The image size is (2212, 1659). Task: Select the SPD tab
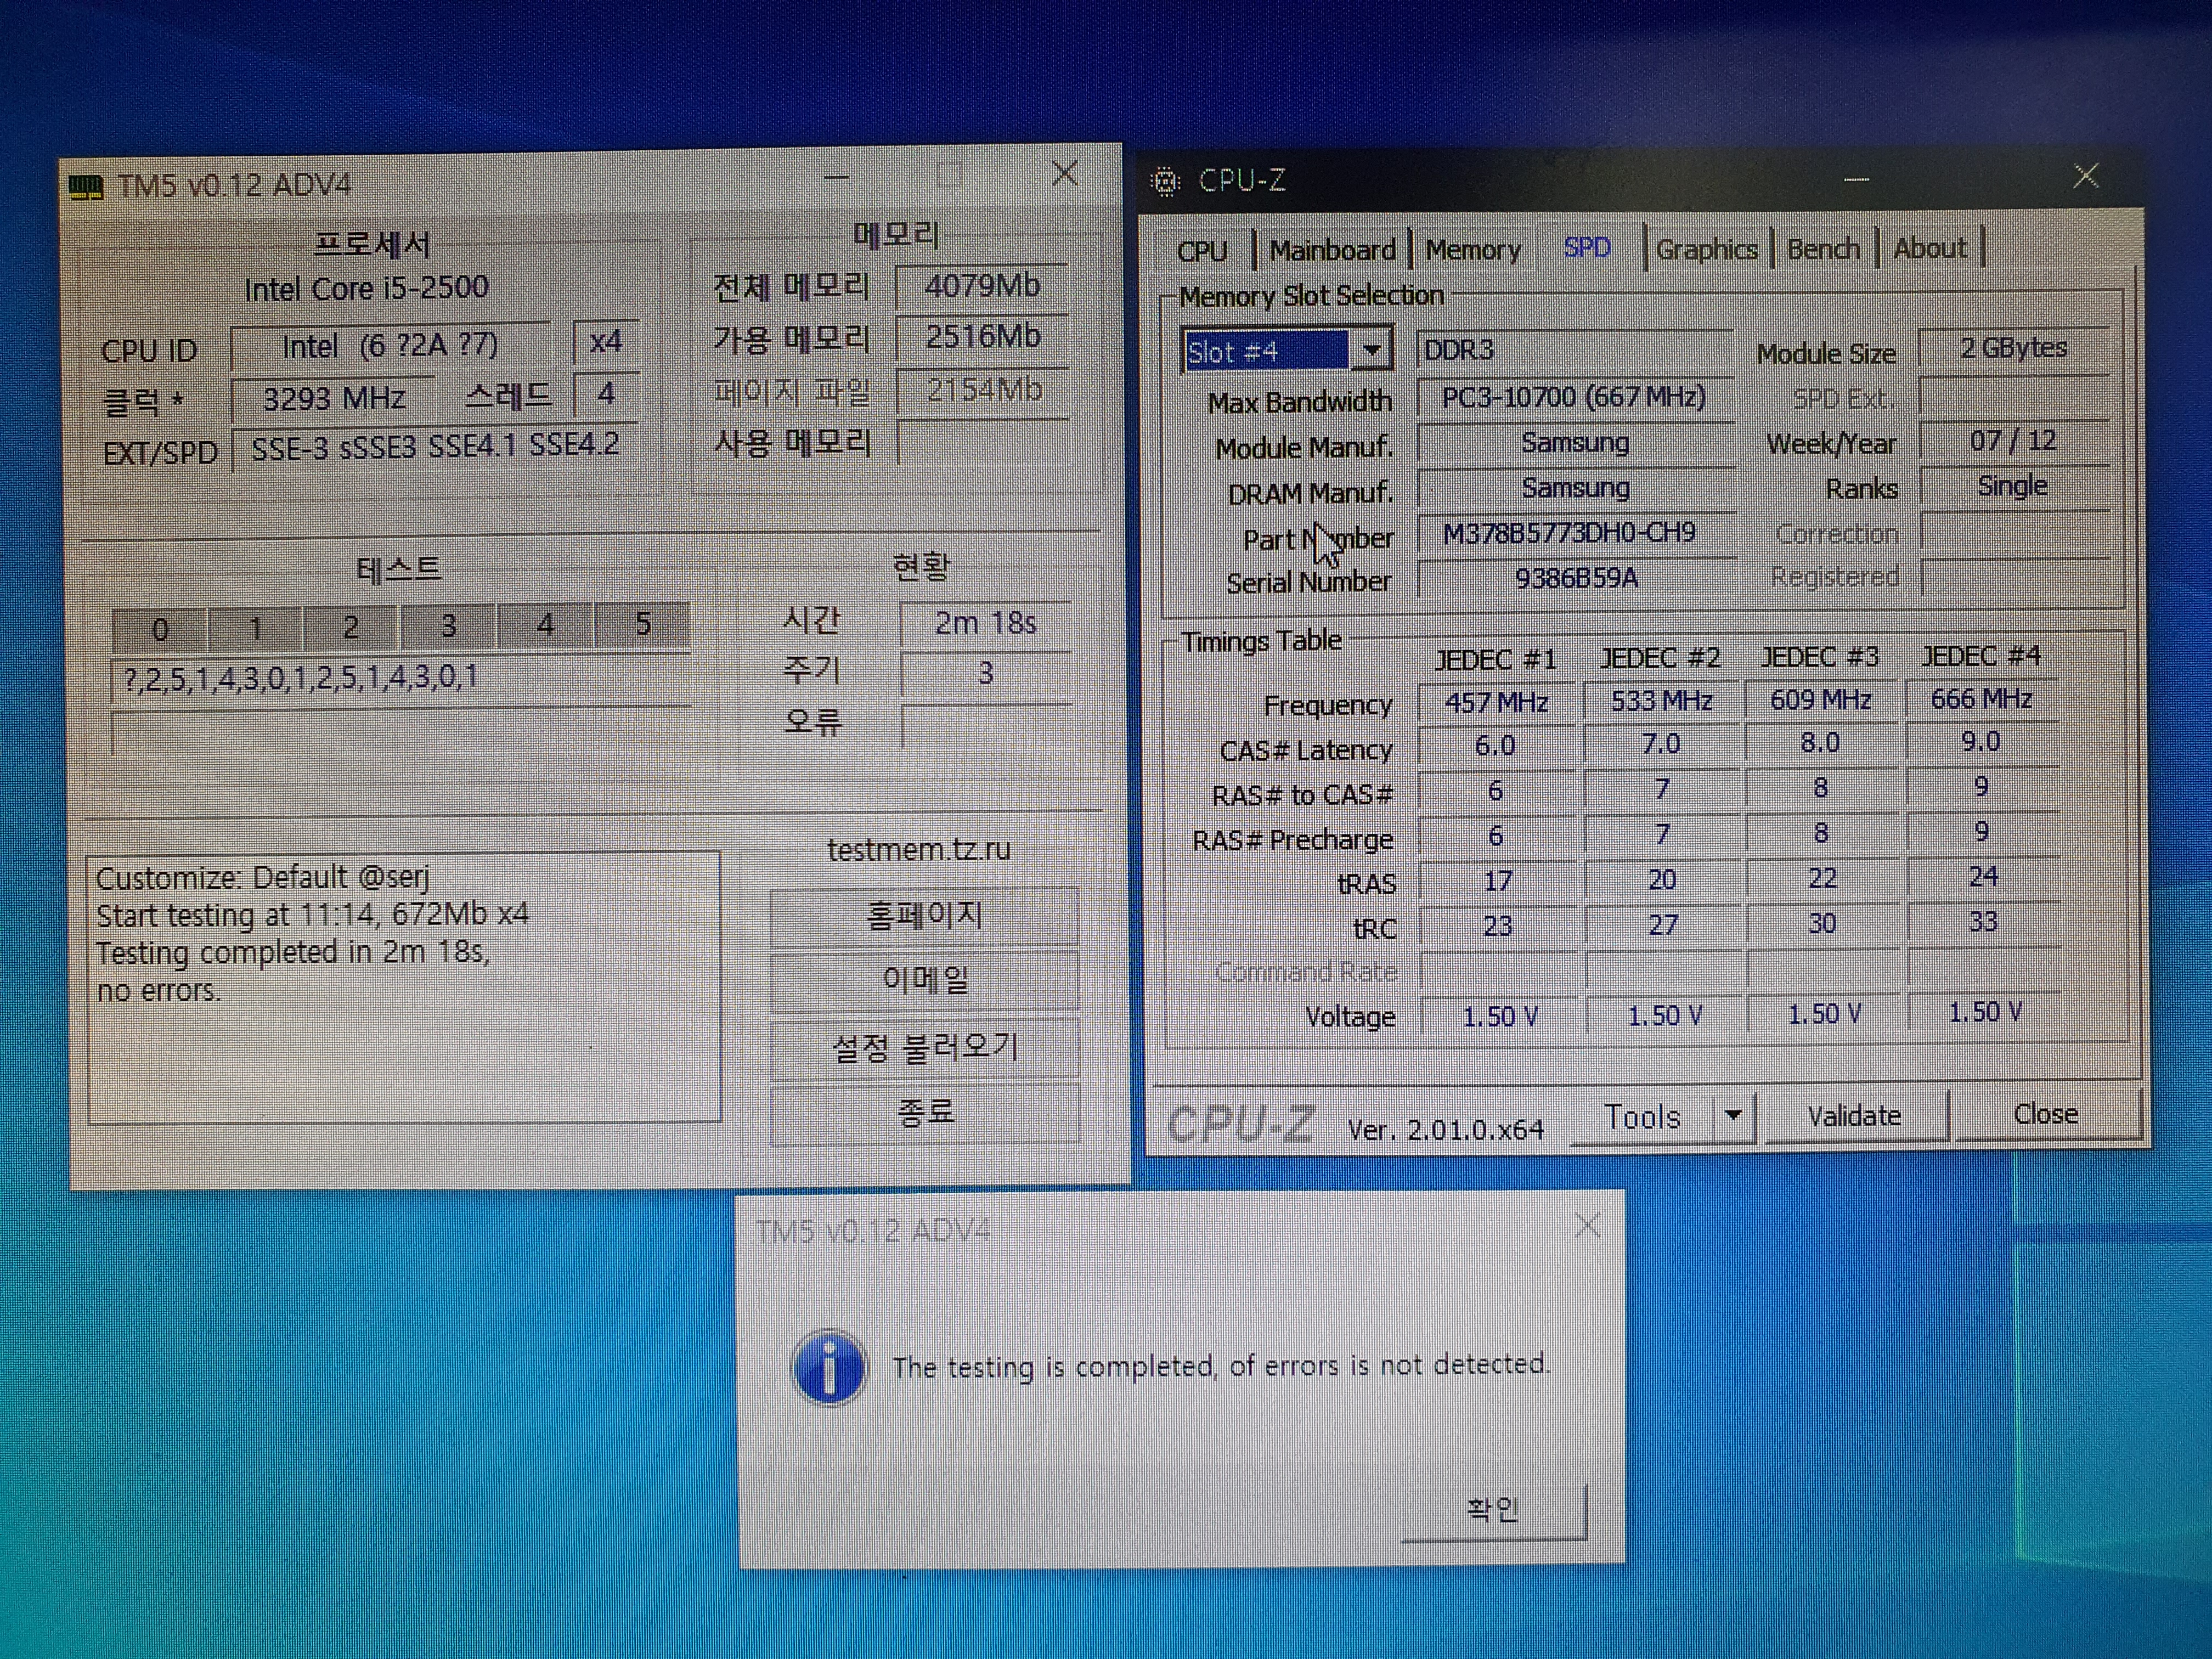pyautogui.click(x=1587, y=247)
